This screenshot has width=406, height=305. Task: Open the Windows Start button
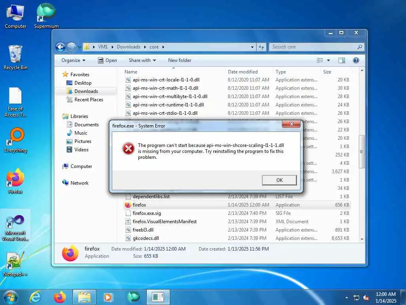click(11, 297)
